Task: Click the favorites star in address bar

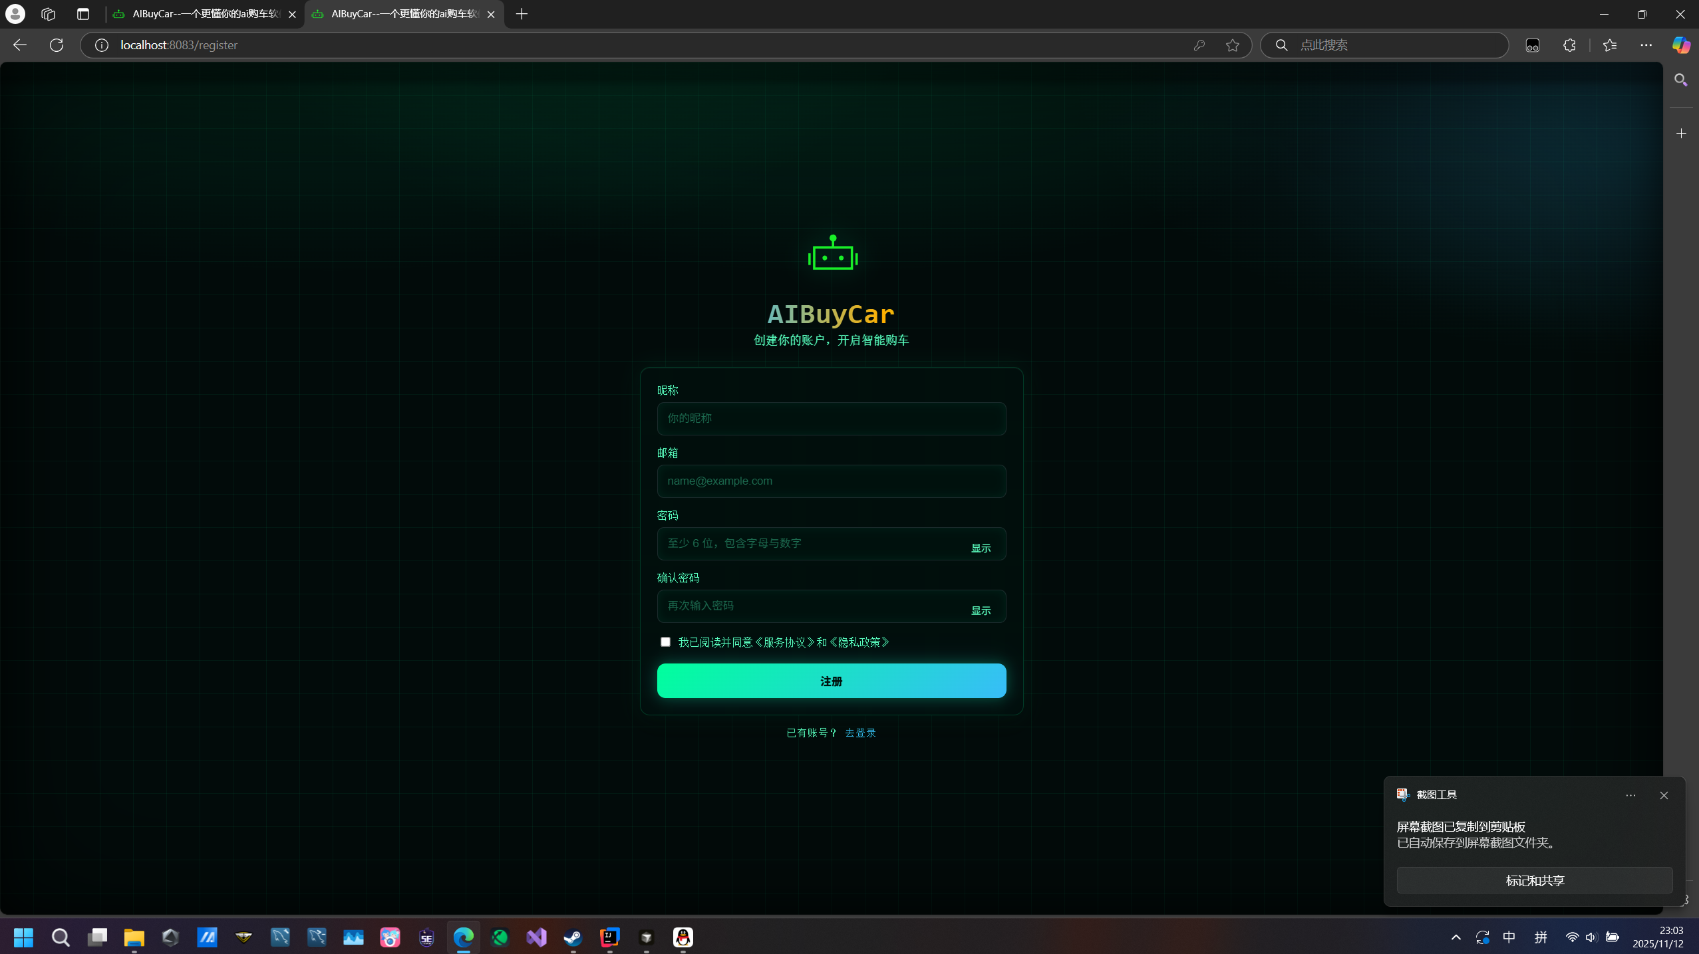Action: point(1232,45)
